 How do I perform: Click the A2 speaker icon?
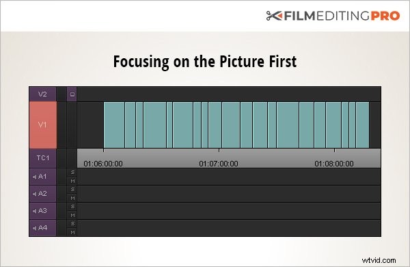35,194
